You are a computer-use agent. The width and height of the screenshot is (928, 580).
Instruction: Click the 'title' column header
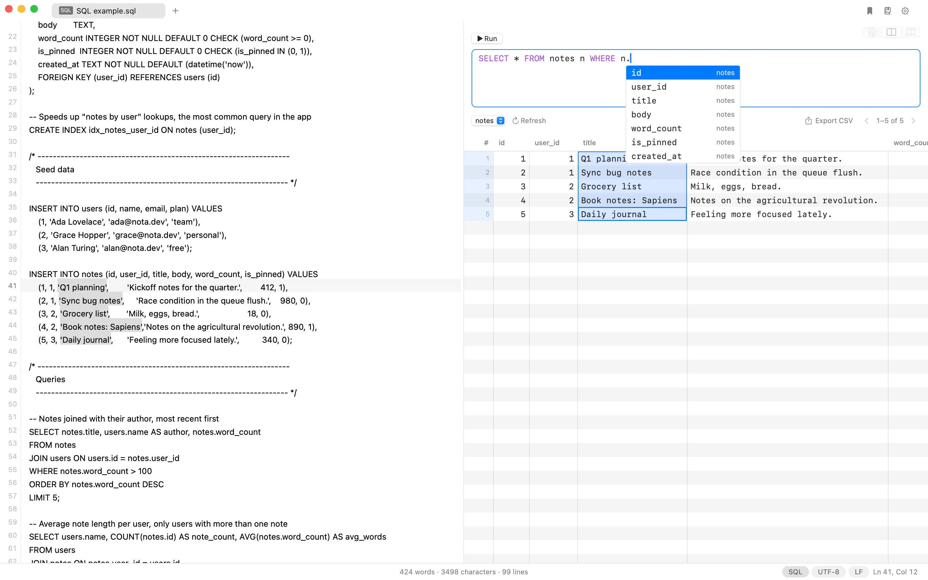point(589,143)
